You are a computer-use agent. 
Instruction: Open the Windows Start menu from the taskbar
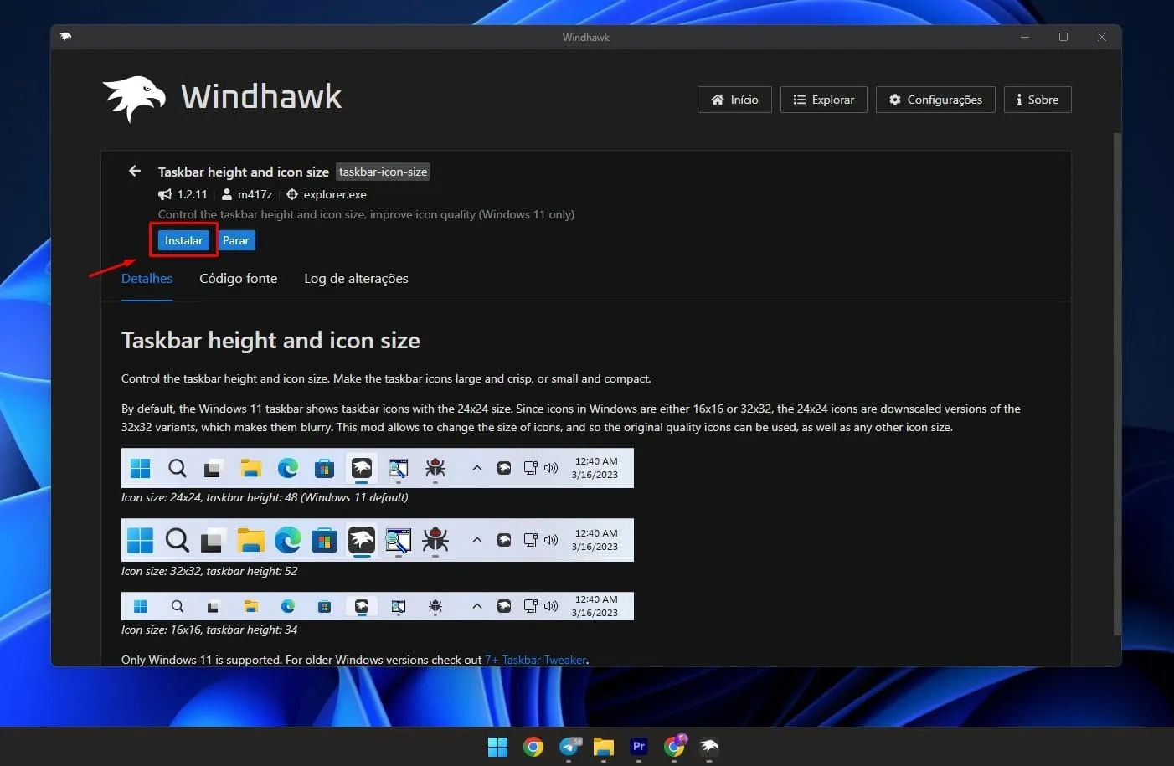click(x=497, y=747)
